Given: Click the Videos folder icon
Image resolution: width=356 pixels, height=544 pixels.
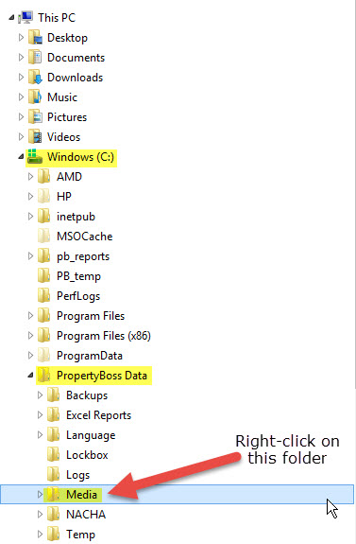Looking at the screenshot, I should 35,136.
